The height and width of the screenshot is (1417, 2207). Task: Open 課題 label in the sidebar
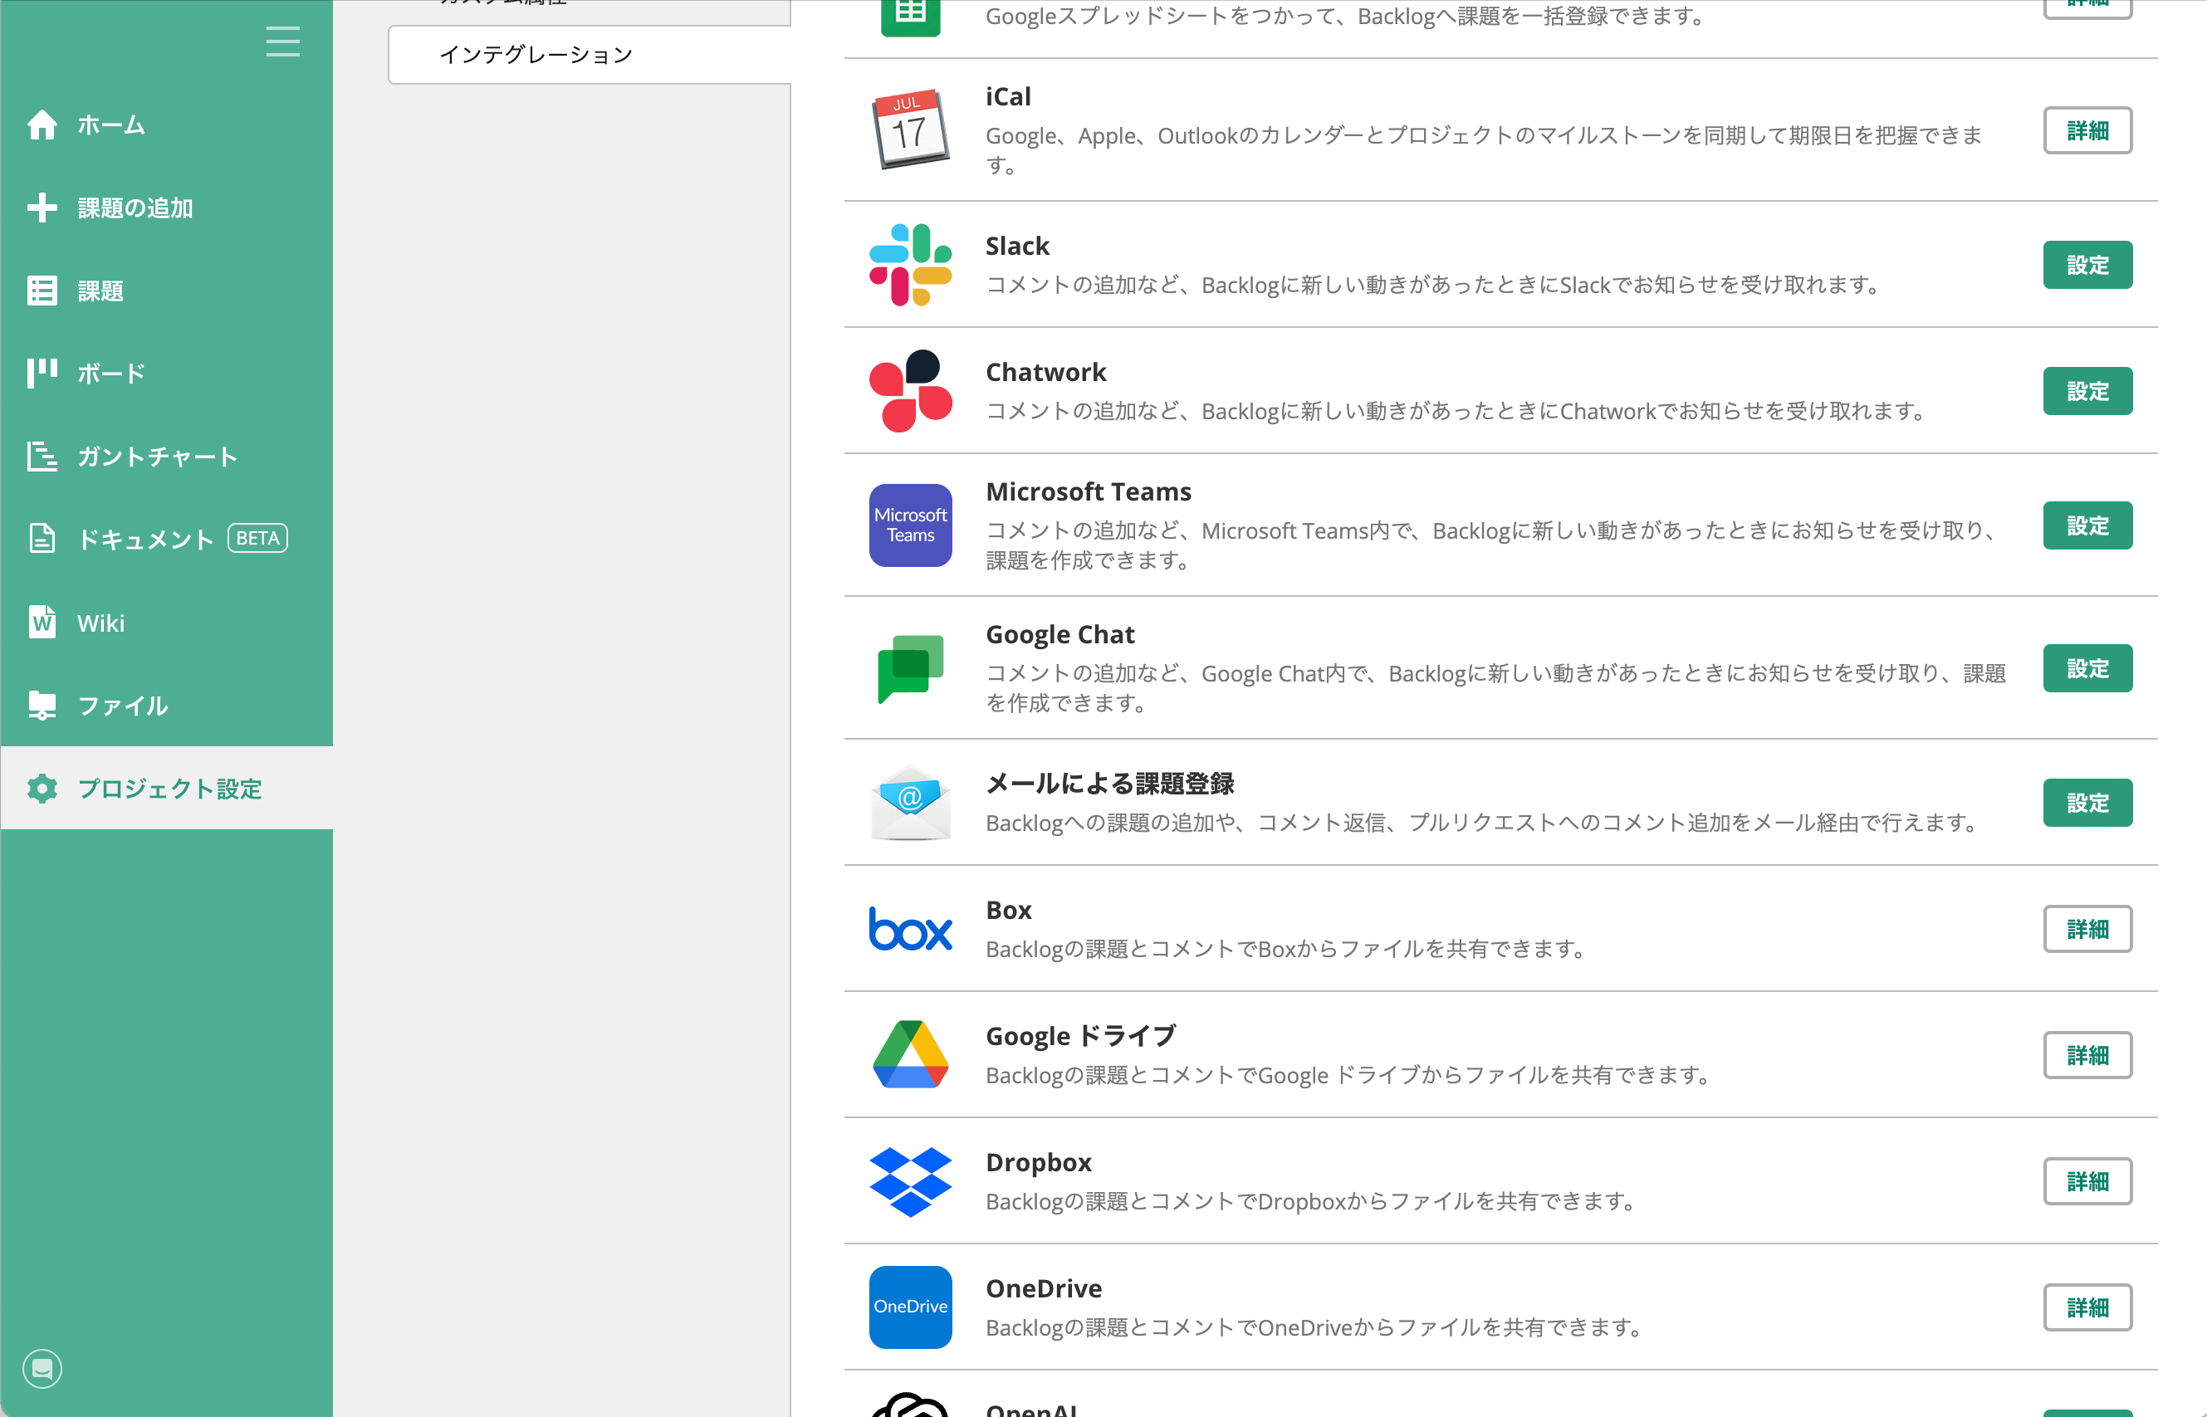pos(100,291)
